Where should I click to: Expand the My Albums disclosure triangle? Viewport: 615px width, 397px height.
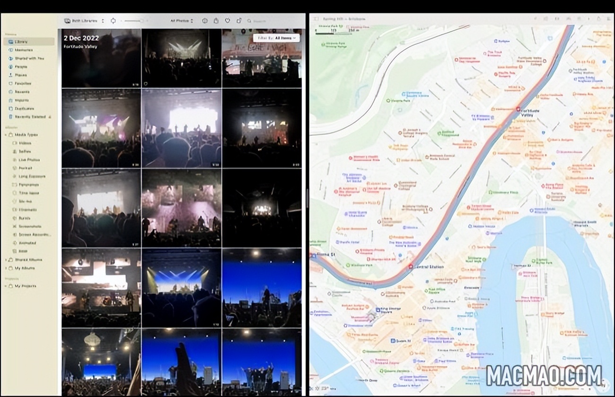coord(6,268)
